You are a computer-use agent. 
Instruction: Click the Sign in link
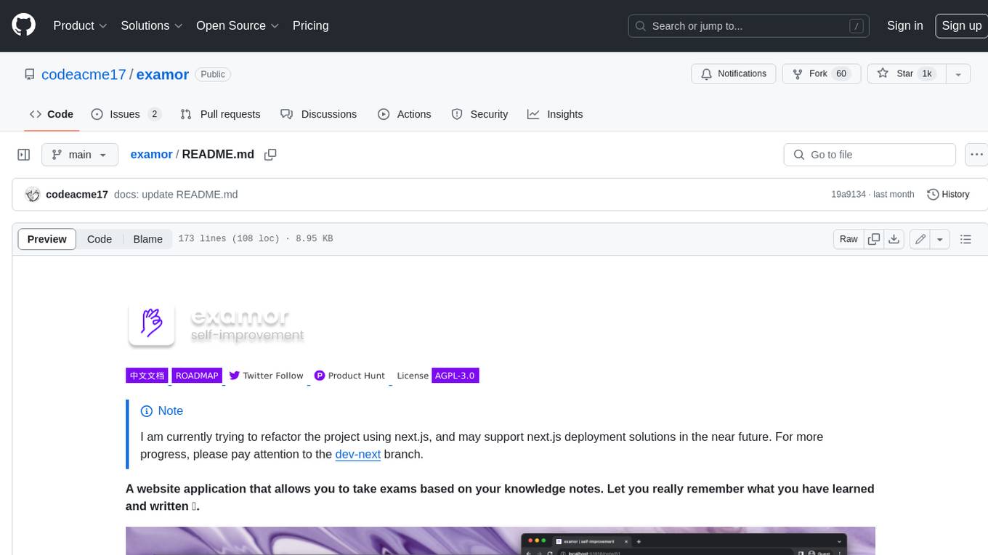(904, 25)
